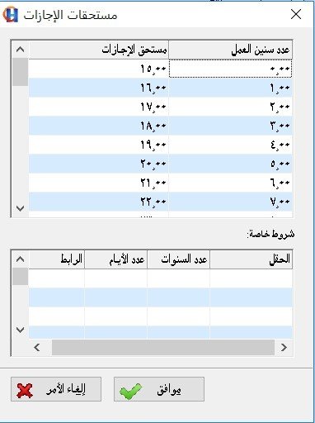Click first empty الحقل cell in lower table

coord(252,278)
